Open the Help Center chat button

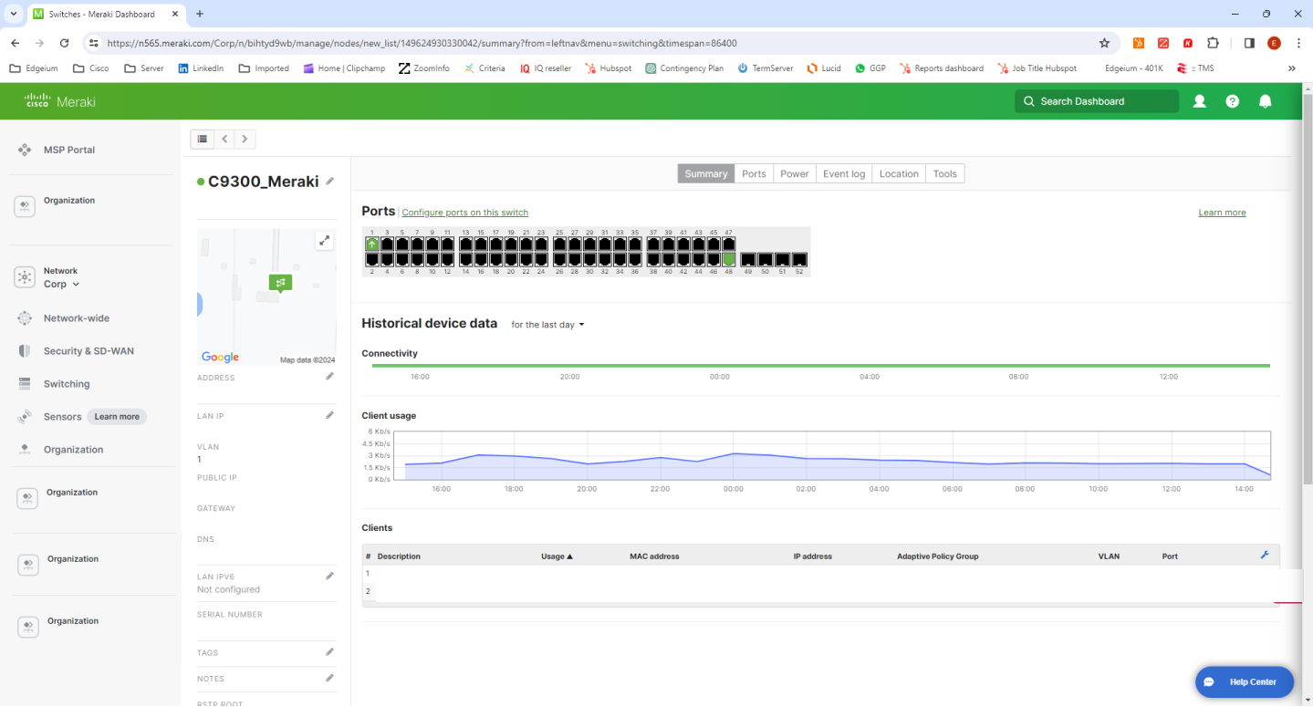coord(1245,682)
